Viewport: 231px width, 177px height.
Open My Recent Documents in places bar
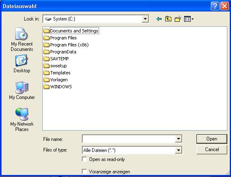pos(22,39)
